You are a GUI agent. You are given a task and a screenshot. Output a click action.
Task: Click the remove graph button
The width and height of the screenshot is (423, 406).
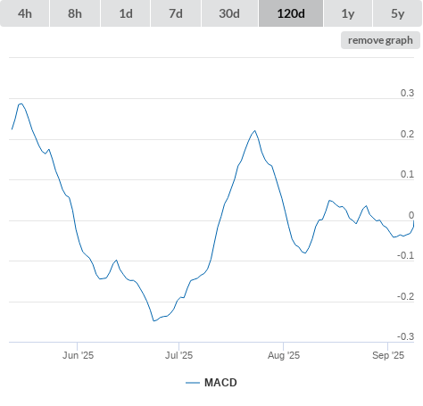click(x=380, y=40)
